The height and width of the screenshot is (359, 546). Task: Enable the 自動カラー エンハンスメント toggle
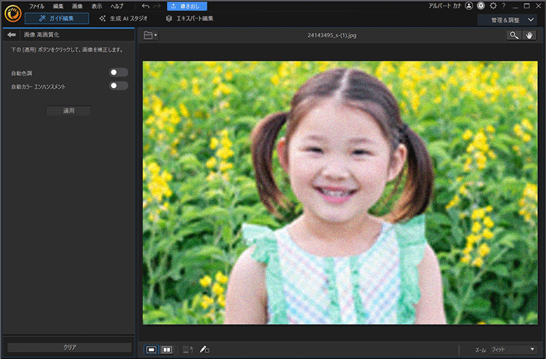(x=119, y=86)
